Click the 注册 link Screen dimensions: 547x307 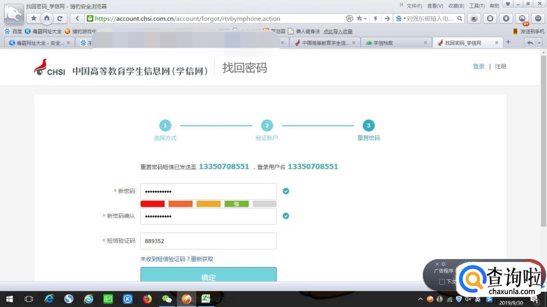(500, 66)
